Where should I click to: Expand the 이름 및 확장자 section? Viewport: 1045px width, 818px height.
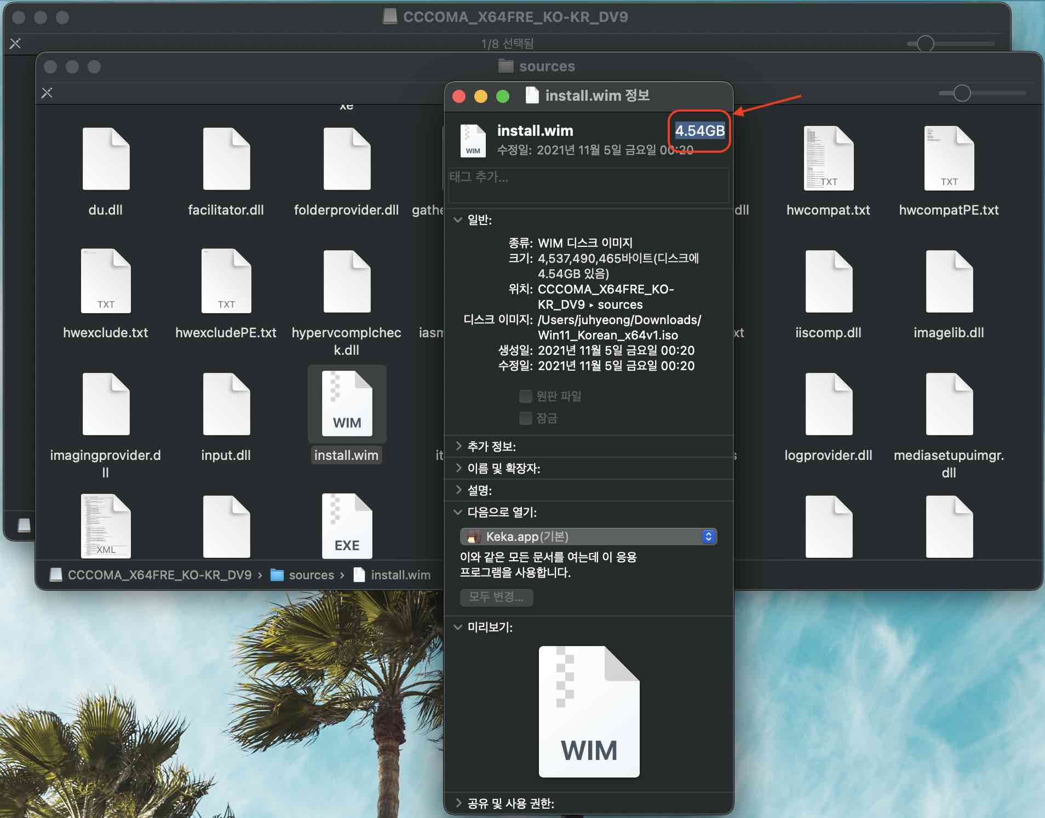click(x=458, y=468)
